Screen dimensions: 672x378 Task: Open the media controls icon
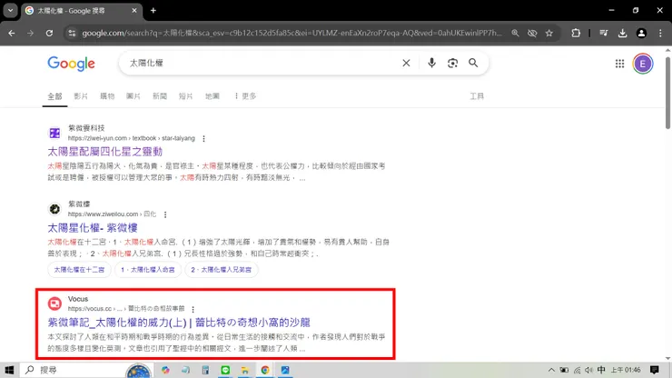603,33
